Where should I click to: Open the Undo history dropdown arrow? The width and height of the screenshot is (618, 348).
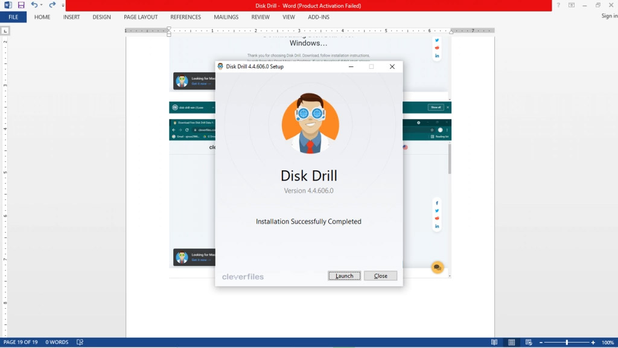coord(42,5)
